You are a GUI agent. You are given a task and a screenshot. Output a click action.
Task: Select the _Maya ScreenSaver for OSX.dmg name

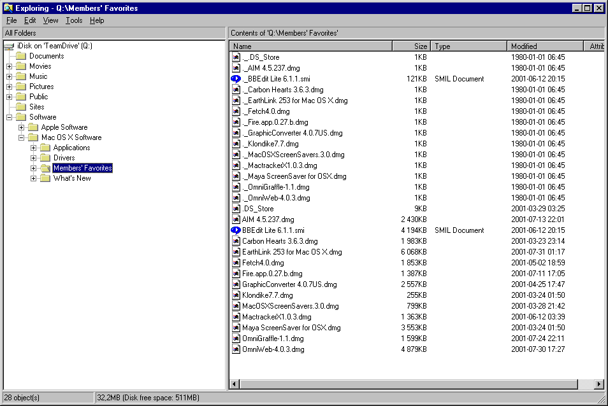(x=294, y=176)
